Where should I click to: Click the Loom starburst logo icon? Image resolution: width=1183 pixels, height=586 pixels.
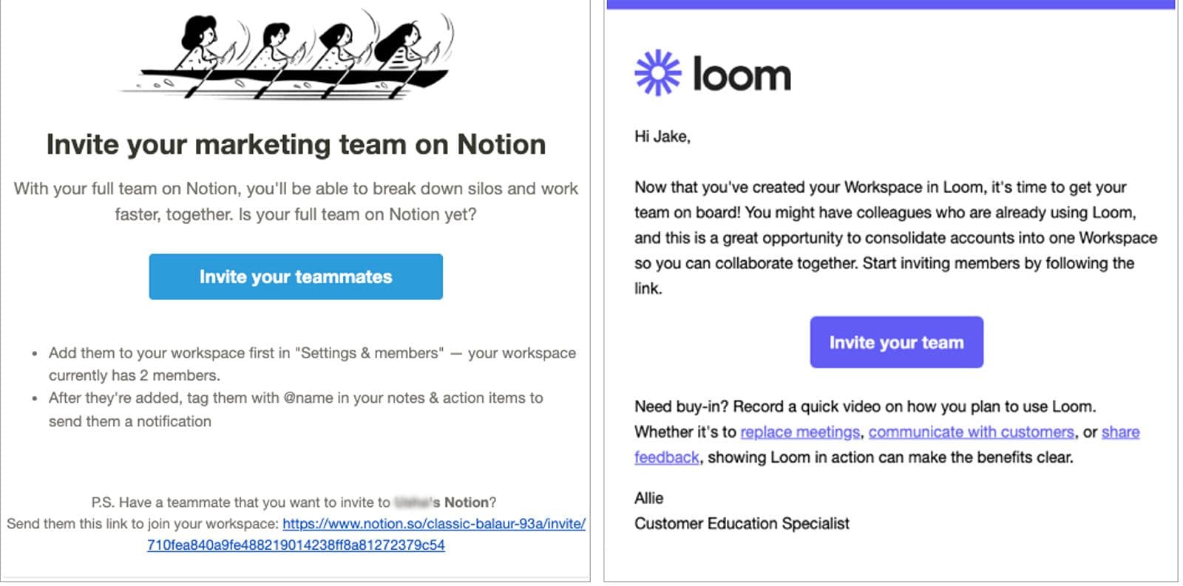(659, 72)
